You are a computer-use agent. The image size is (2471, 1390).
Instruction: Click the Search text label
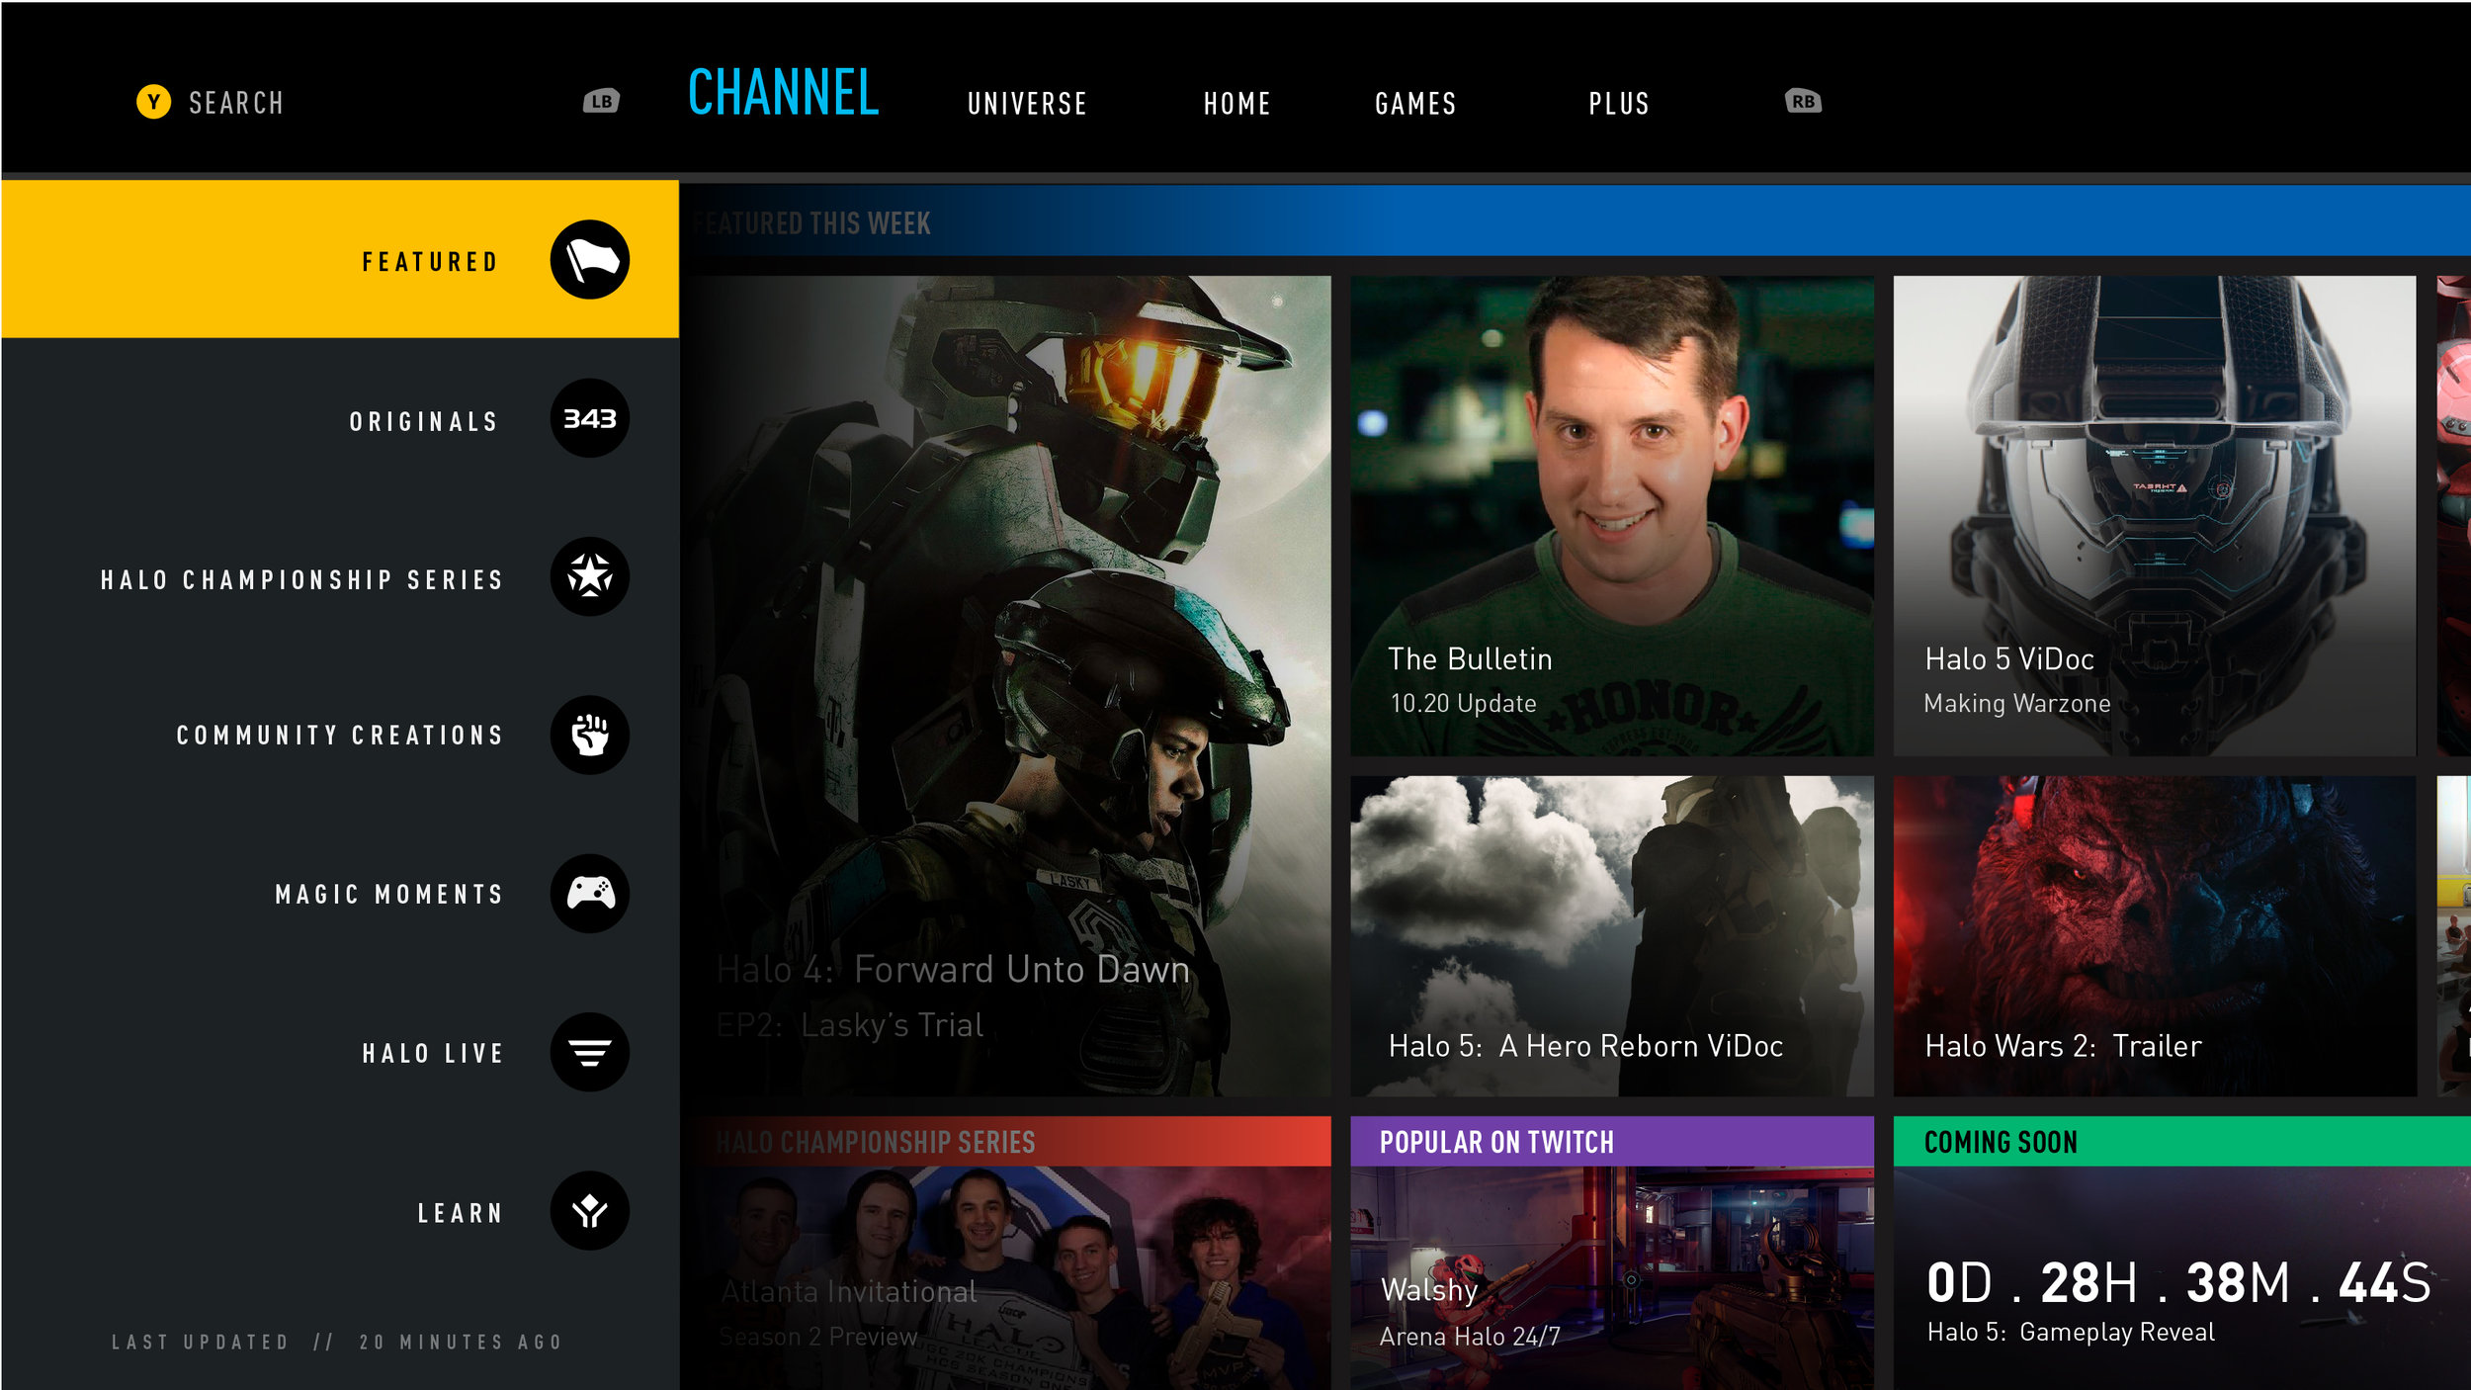click(x=236, y=103)
